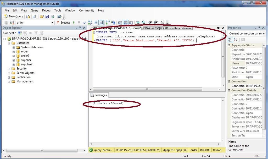
Task: Start debugging with the green arrow icon
Action: pos(74,23)
